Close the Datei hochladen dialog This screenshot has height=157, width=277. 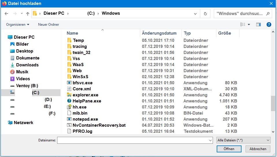[x=271, y=3]
